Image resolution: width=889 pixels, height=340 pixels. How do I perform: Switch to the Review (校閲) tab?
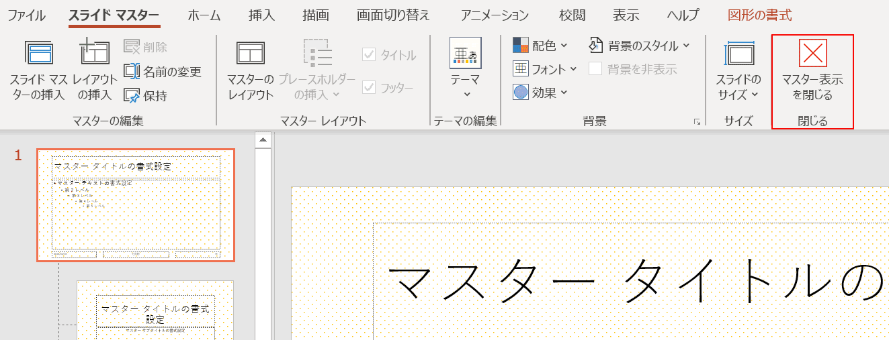pos(573,15)
